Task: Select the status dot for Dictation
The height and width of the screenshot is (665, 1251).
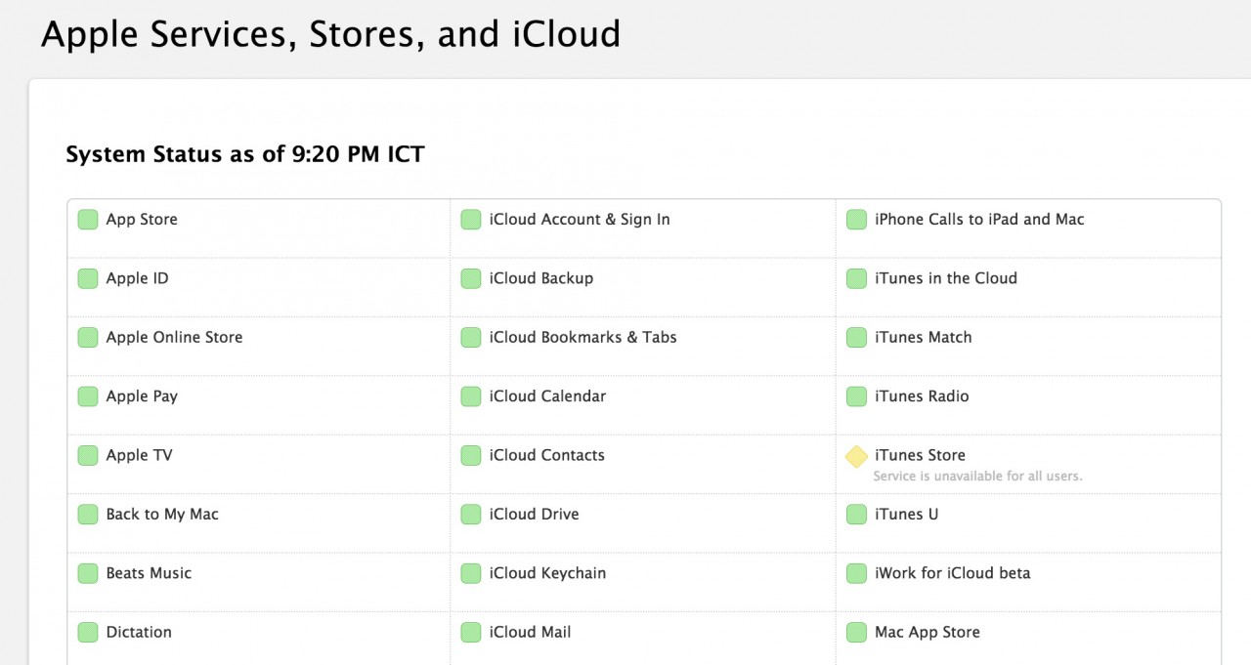Action: (x=87, y=632)
